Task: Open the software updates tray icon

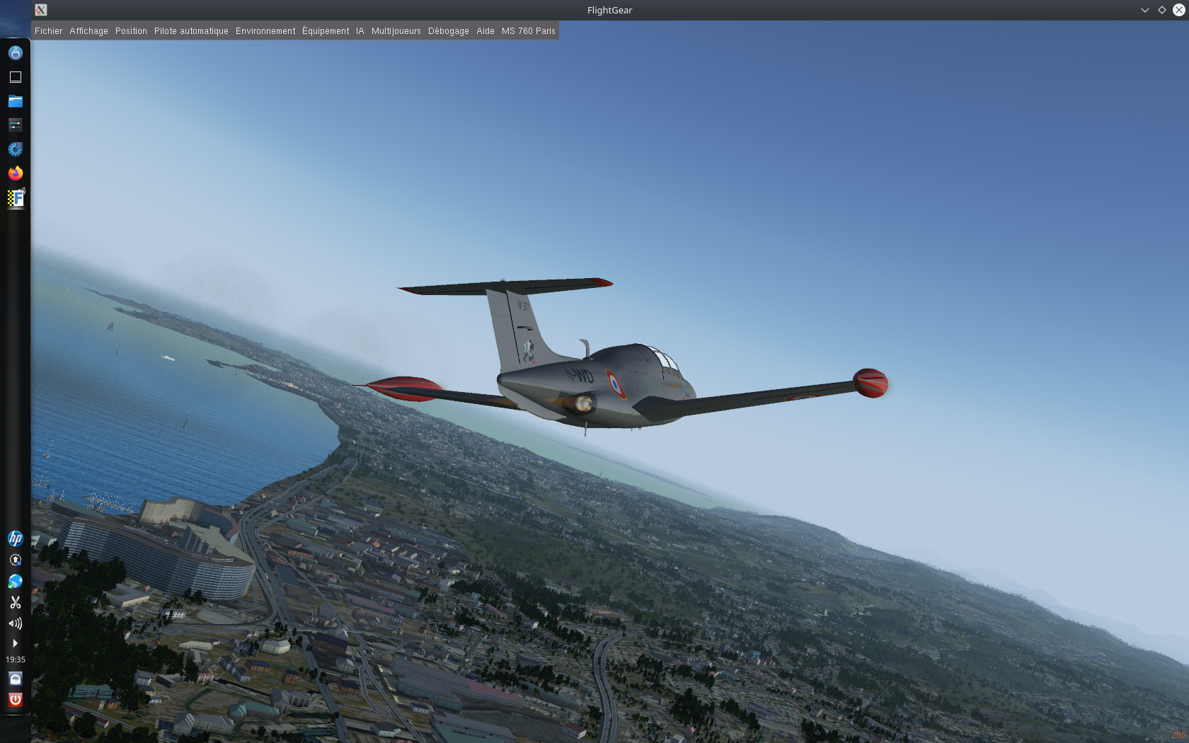Action: tap(15, 560)
